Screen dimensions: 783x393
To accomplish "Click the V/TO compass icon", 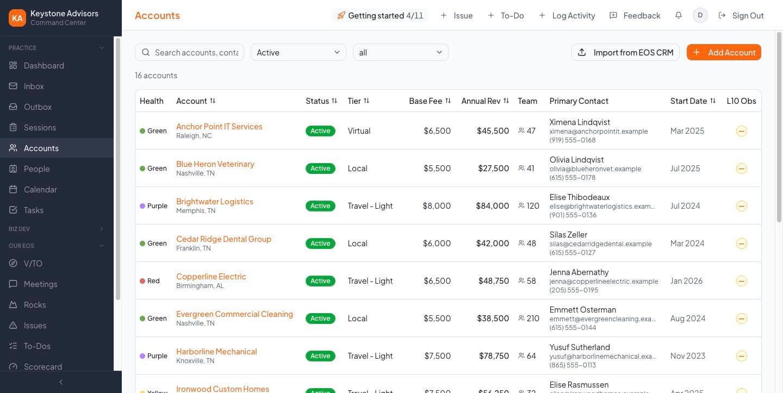I will click(x=13, y=264).
